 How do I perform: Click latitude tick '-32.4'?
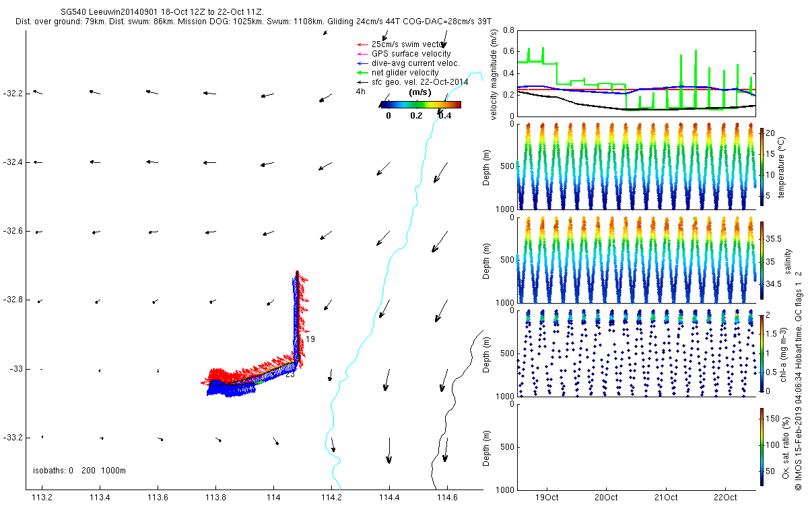pyautogui.click(x=13, y=162)
